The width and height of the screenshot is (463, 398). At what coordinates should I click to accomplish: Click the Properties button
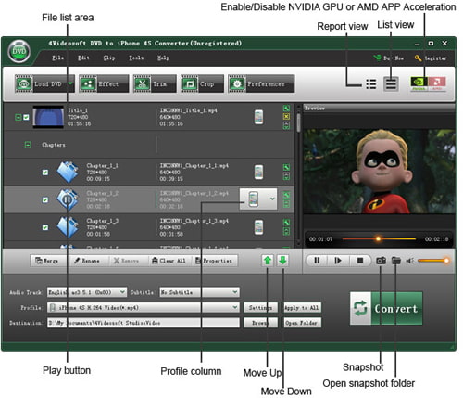[215, 261]
